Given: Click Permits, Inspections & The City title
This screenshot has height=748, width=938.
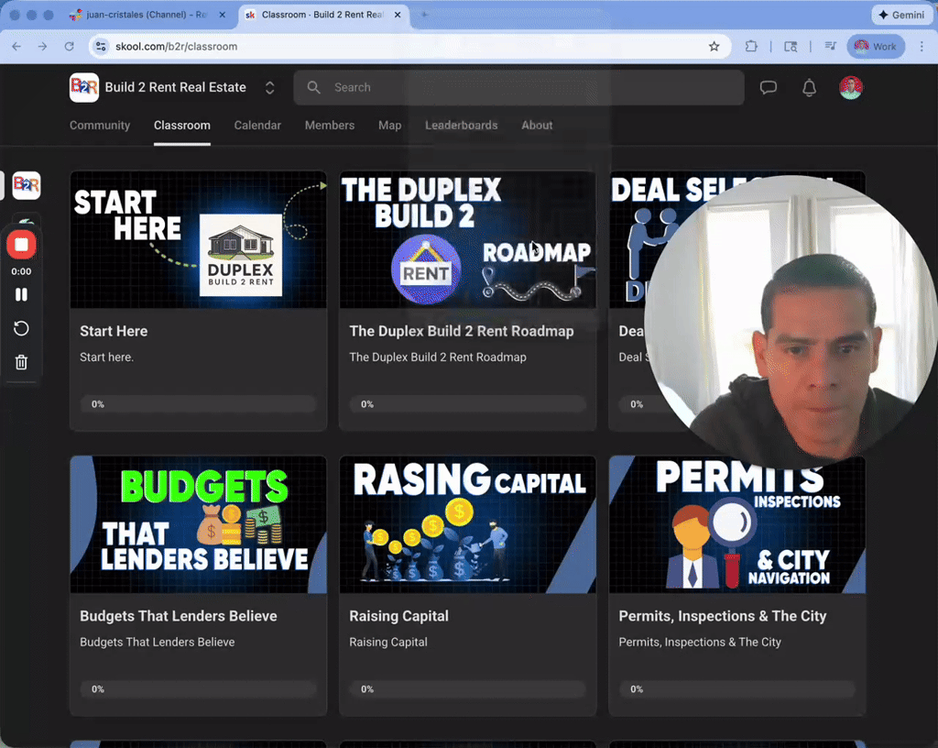Looking at the screenshot, I should coord(723,616).
